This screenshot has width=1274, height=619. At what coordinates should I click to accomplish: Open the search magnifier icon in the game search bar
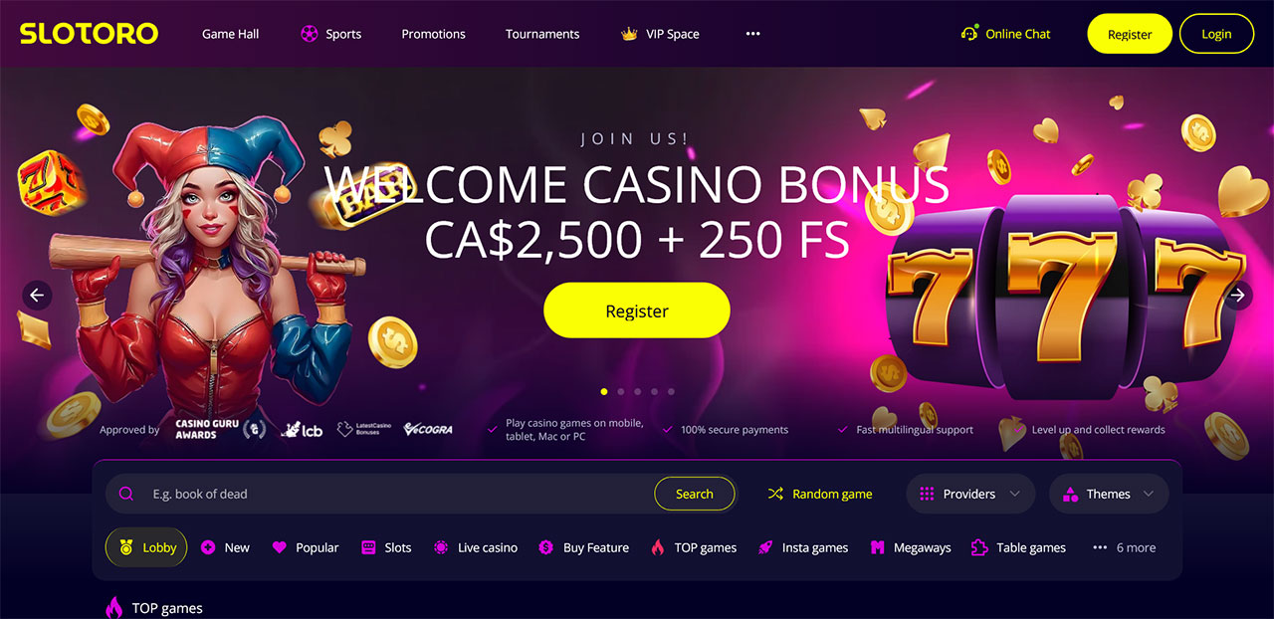click(126, 494)
